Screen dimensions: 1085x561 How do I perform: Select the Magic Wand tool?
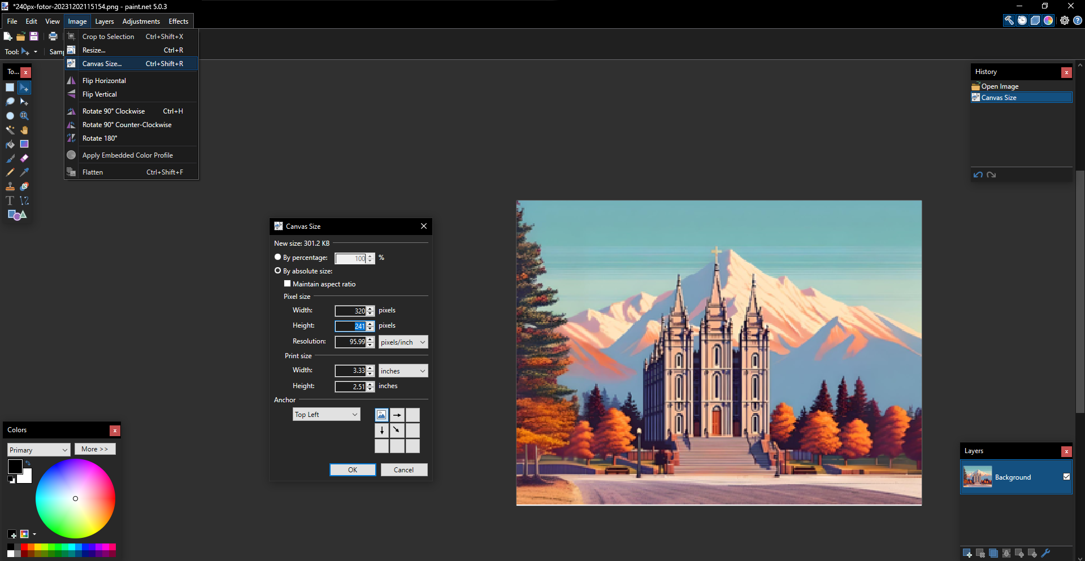[x=10, y=130]
